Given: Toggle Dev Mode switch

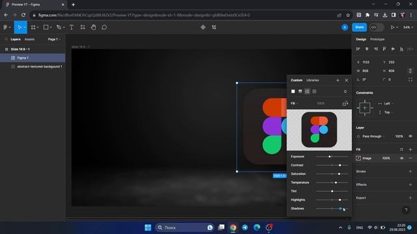Looking at the screenshot, I should 377,27.
